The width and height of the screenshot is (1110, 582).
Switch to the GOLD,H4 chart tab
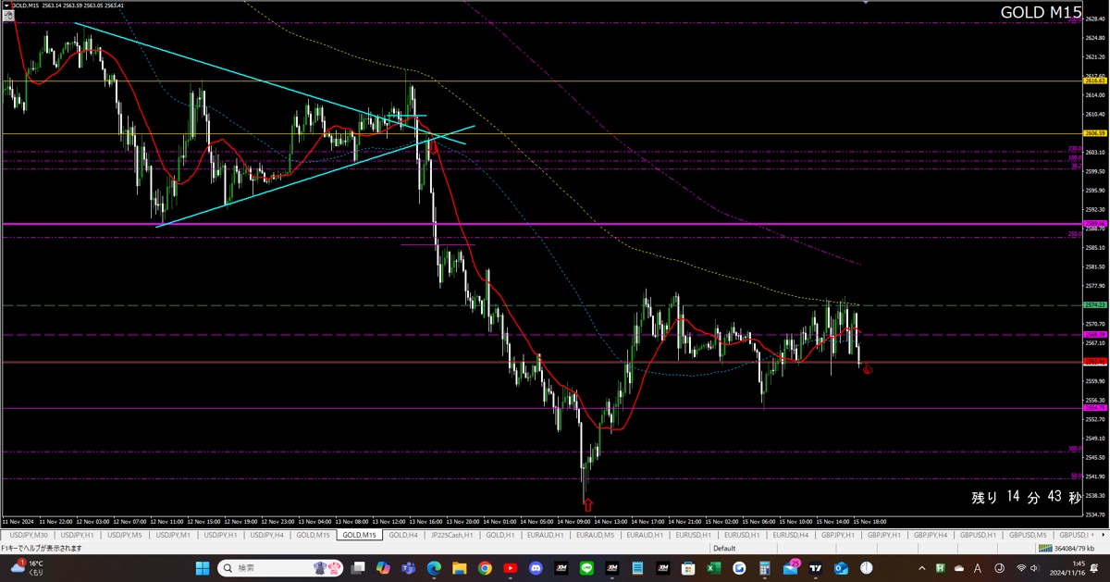click(405, 535)
